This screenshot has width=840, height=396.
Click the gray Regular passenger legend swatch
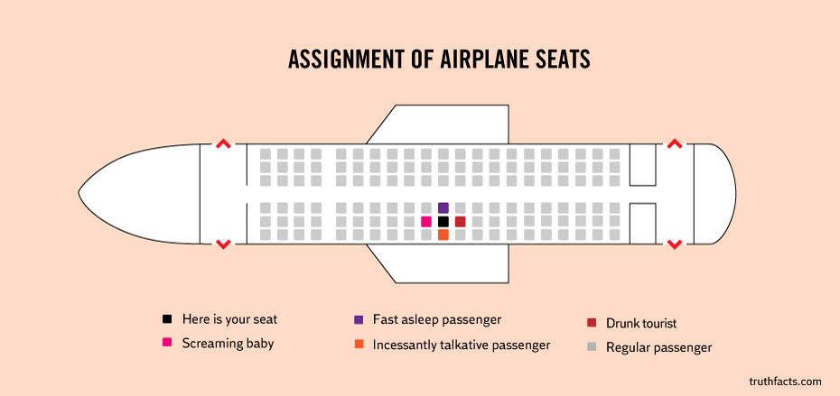click(592, 346)
